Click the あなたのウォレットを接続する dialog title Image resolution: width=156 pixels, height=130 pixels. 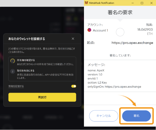27,39
